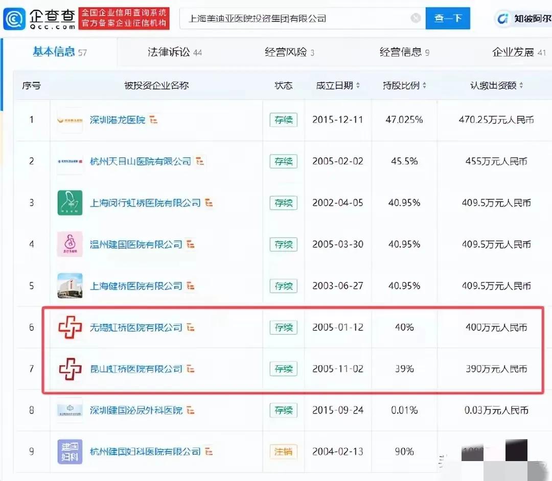Open equity chart icon beside 温州建国医院有限公司
This screenshot has height=481, width=552.
point(191,244)
